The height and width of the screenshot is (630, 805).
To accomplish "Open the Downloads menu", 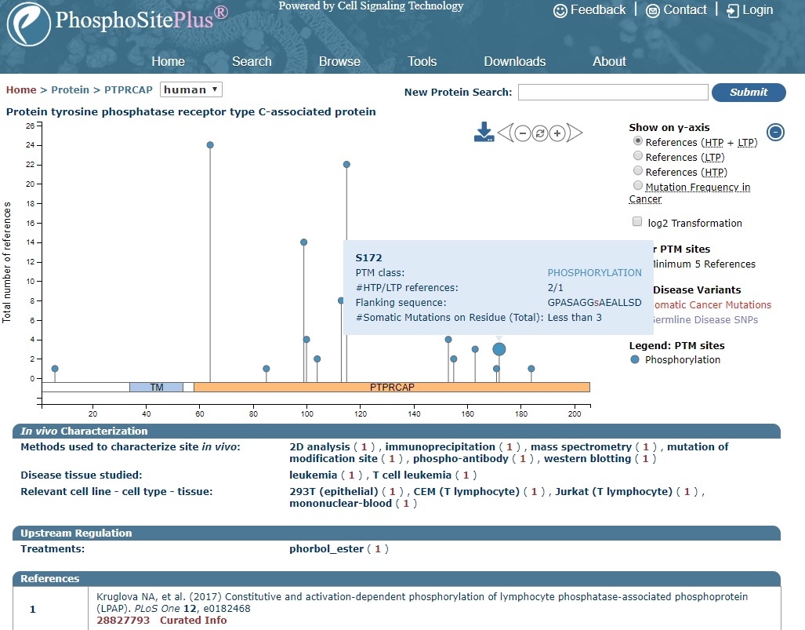I will (x=514, y=61).
